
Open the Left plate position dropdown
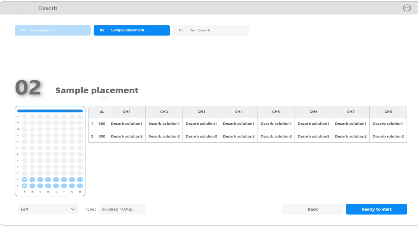pos(48,209)
